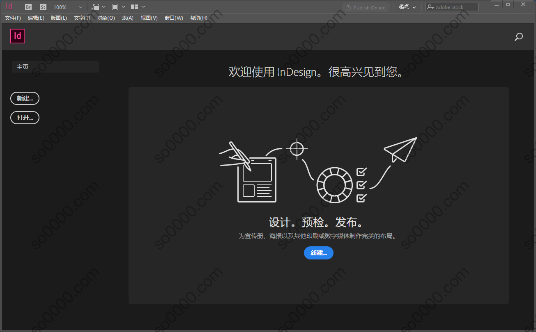Click the 为宣传册、海报 description line

(318, 236)
